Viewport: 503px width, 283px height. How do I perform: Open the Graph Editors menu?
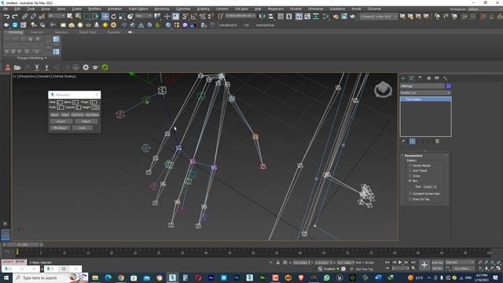tap(138, 9)
